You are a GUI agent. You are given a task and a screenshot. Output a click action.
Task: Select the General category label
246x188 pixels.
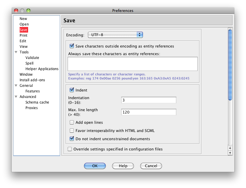(x=26, y=85)
